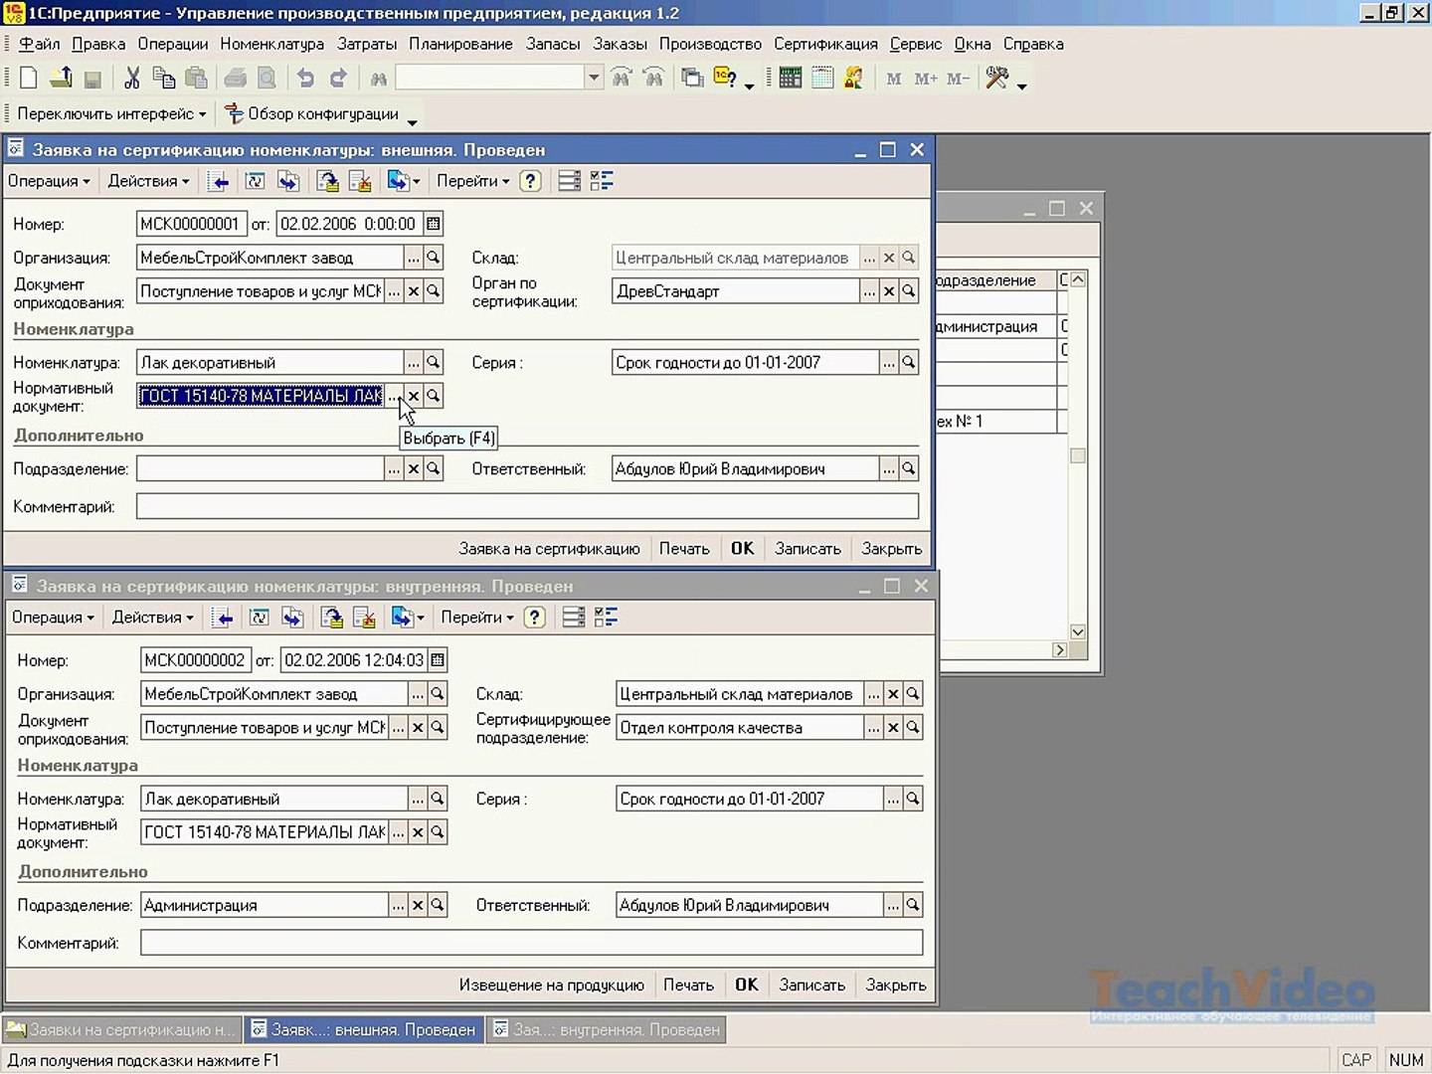This screenshot has width=1432, height=1074.
Task: Open Операция dropdown in external request window
Action: pyautogui.click(x=49, y=181)
